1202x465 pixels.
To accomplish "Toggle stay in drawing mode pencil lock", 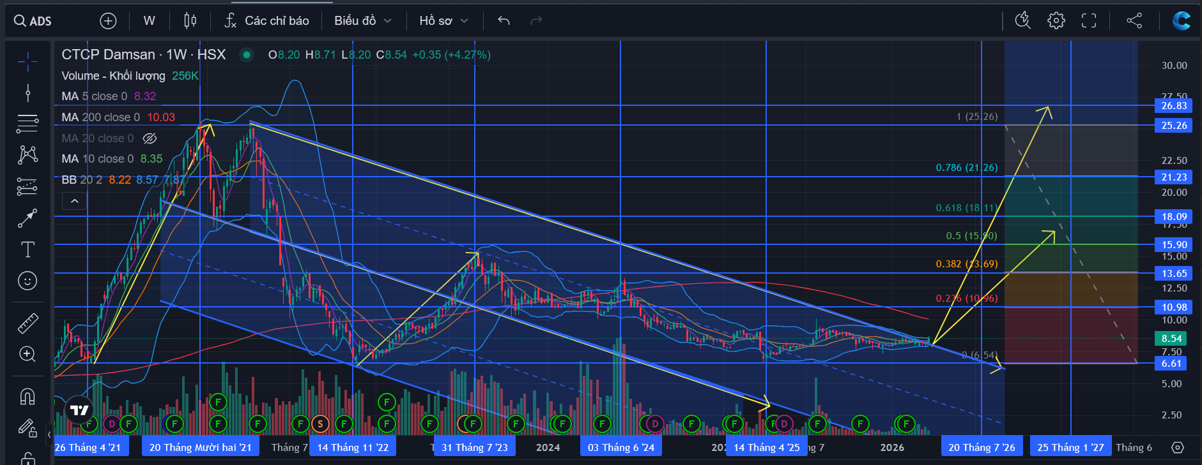I will coord(27,427).
